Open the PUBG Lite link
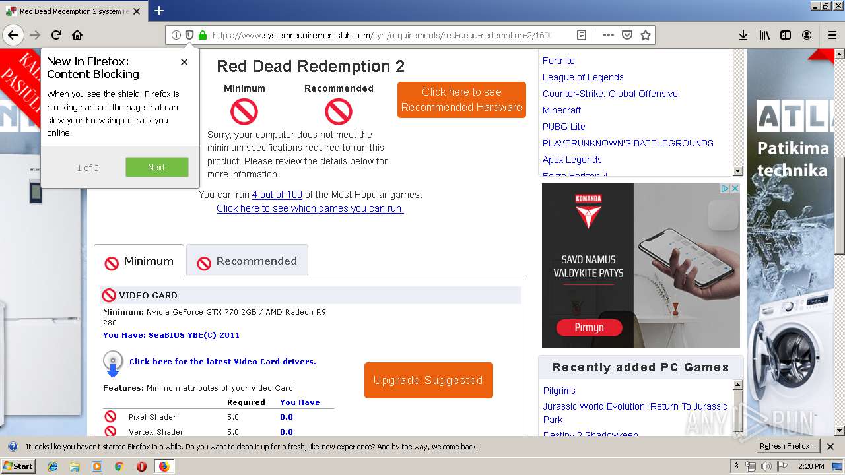 pos(564,127)
